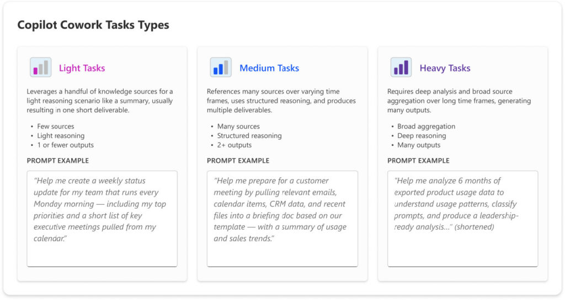Select the Medium Tasks heading
This screenshot has height=300, width=565.
[x=269, y=68]
